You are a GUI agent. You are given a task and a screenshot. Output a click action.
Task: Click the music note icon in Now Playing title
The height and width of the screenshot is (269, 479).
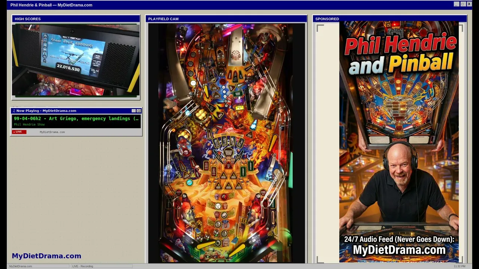click(14, 111)
